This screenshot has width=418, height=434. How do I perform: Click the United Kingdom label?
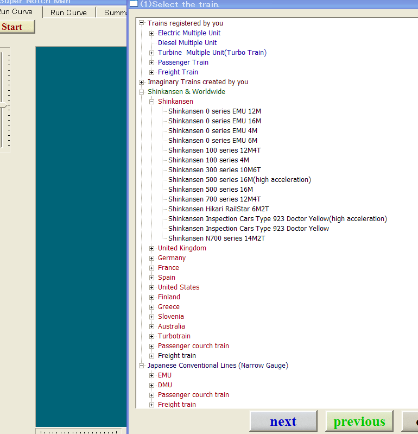pos(182,248)
